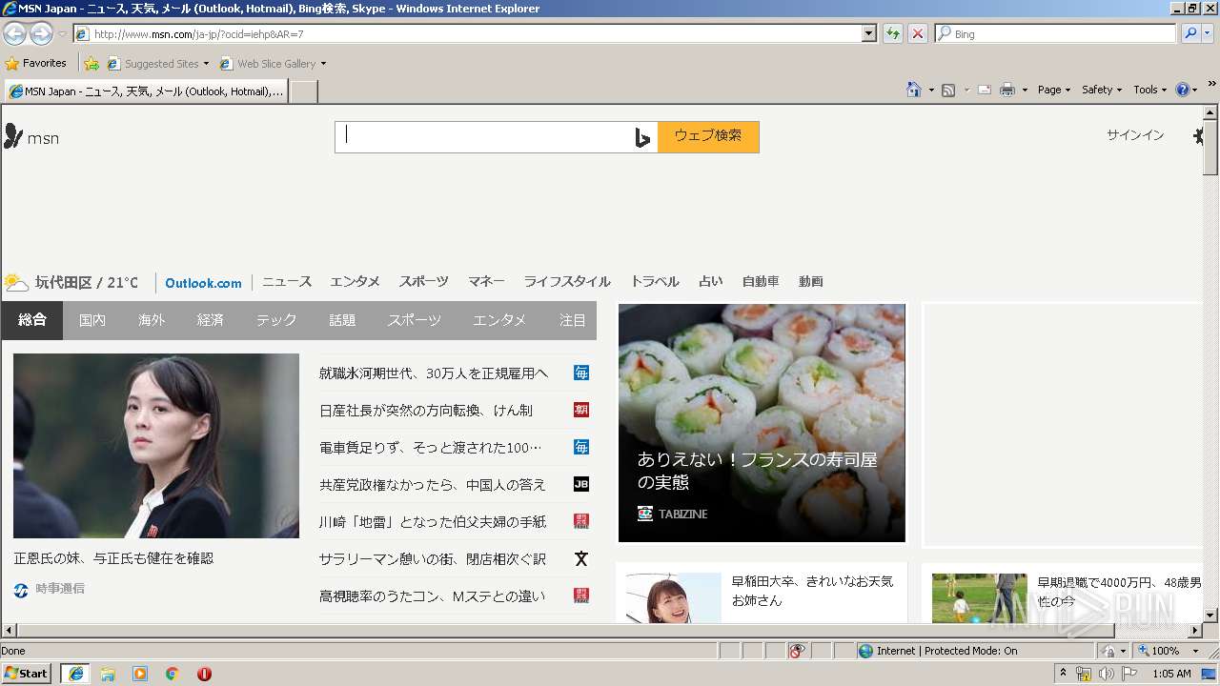Click the Bing search magnifier icon
The width and height of the screenshot is (1220, 686).
1190,33
